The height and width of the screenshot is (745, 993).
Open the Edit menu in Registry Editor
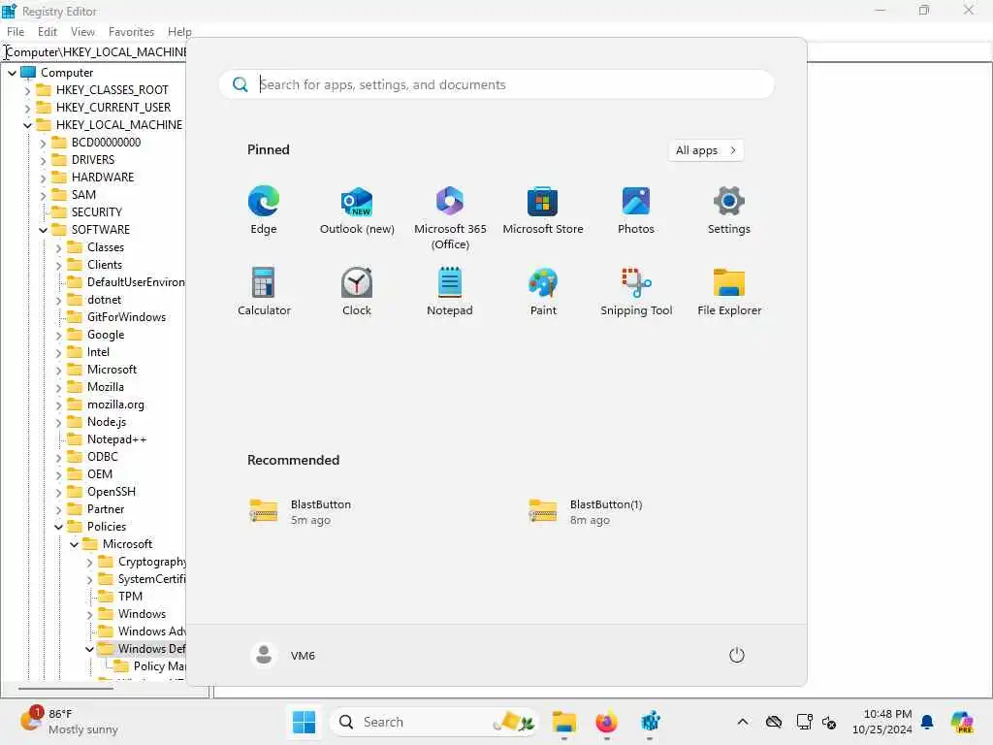tap(47, 32)
